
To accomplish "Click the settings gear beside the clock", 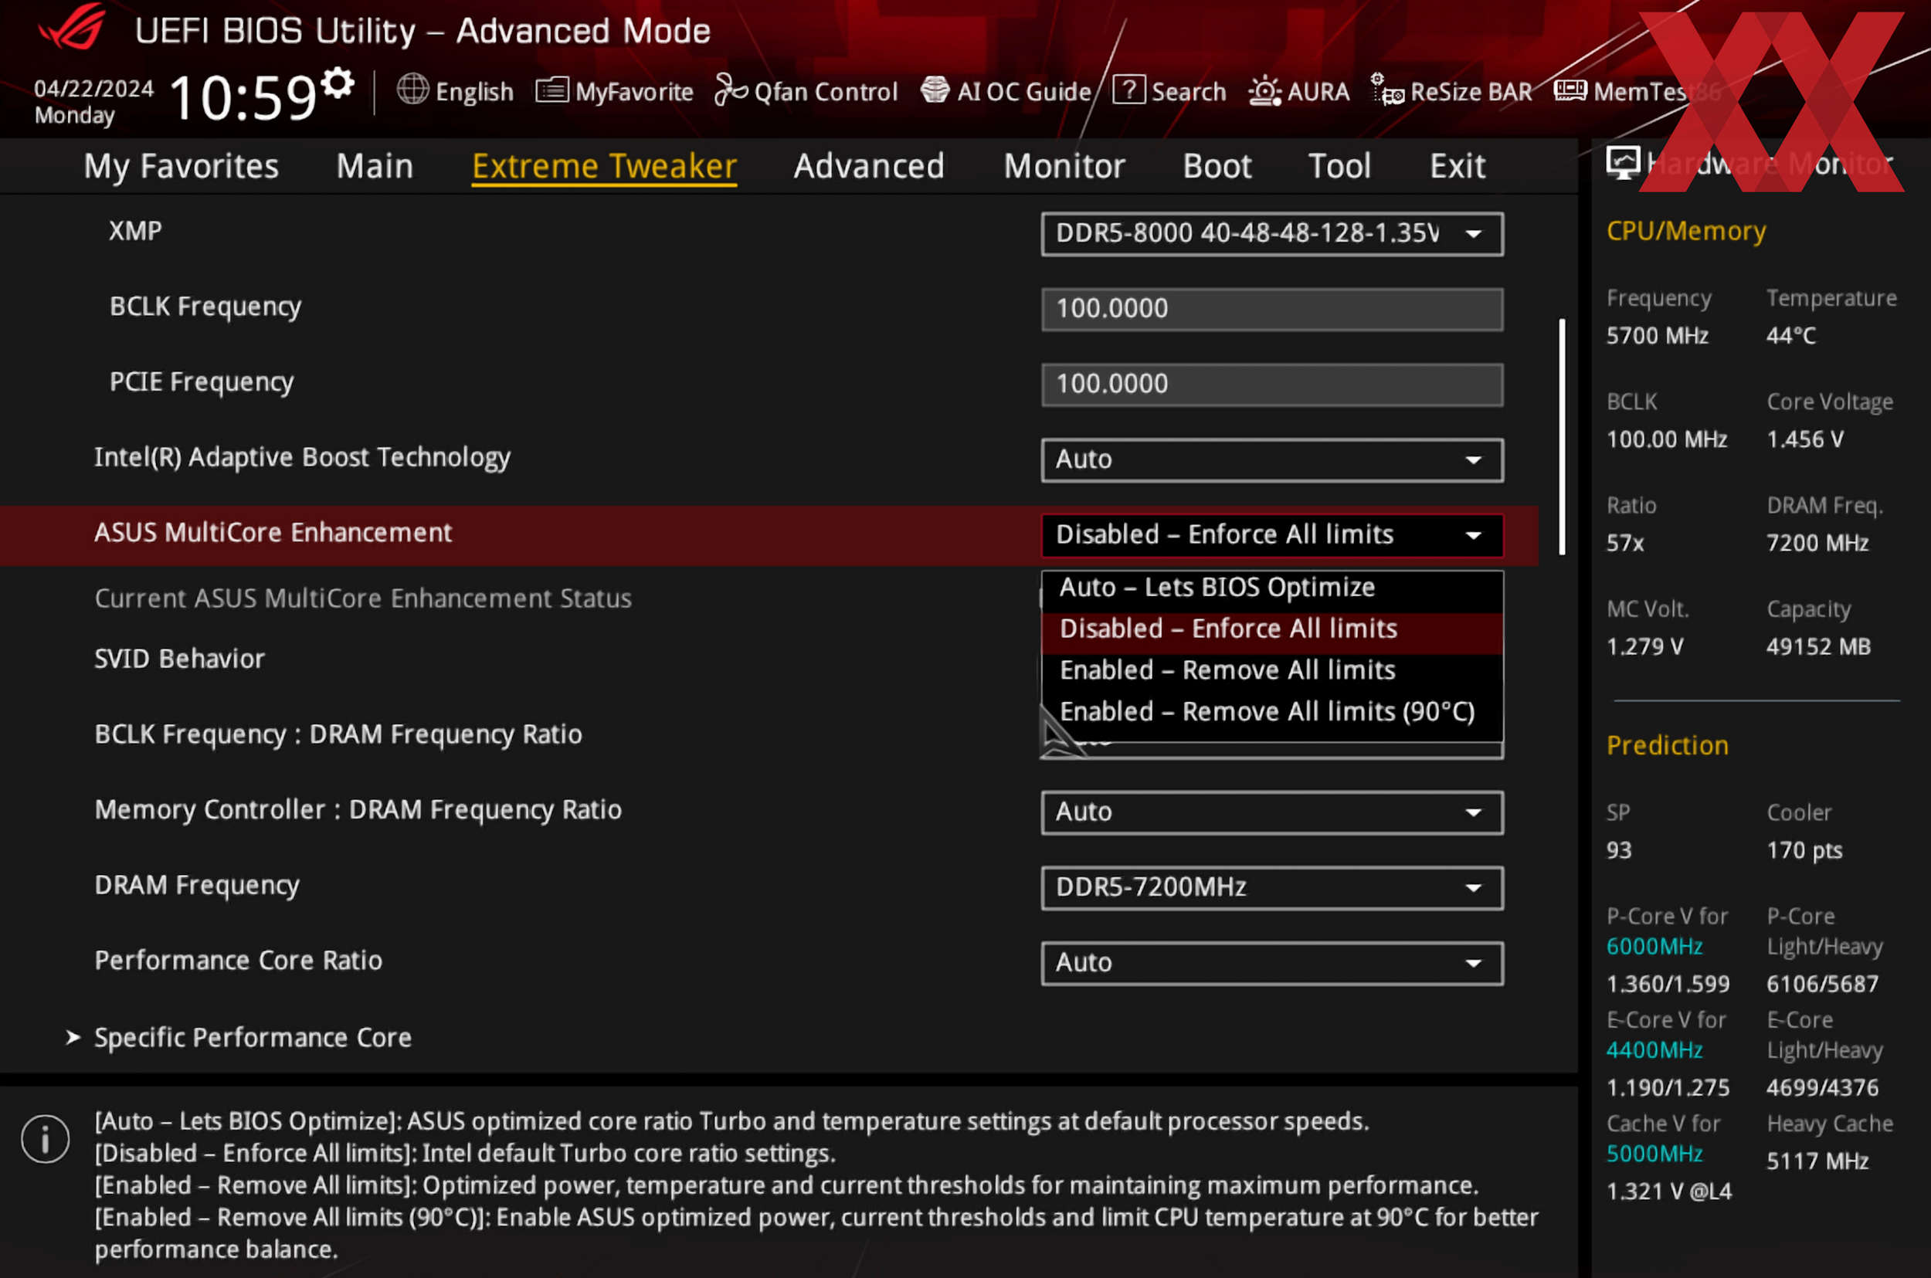I will pos(338,83).
